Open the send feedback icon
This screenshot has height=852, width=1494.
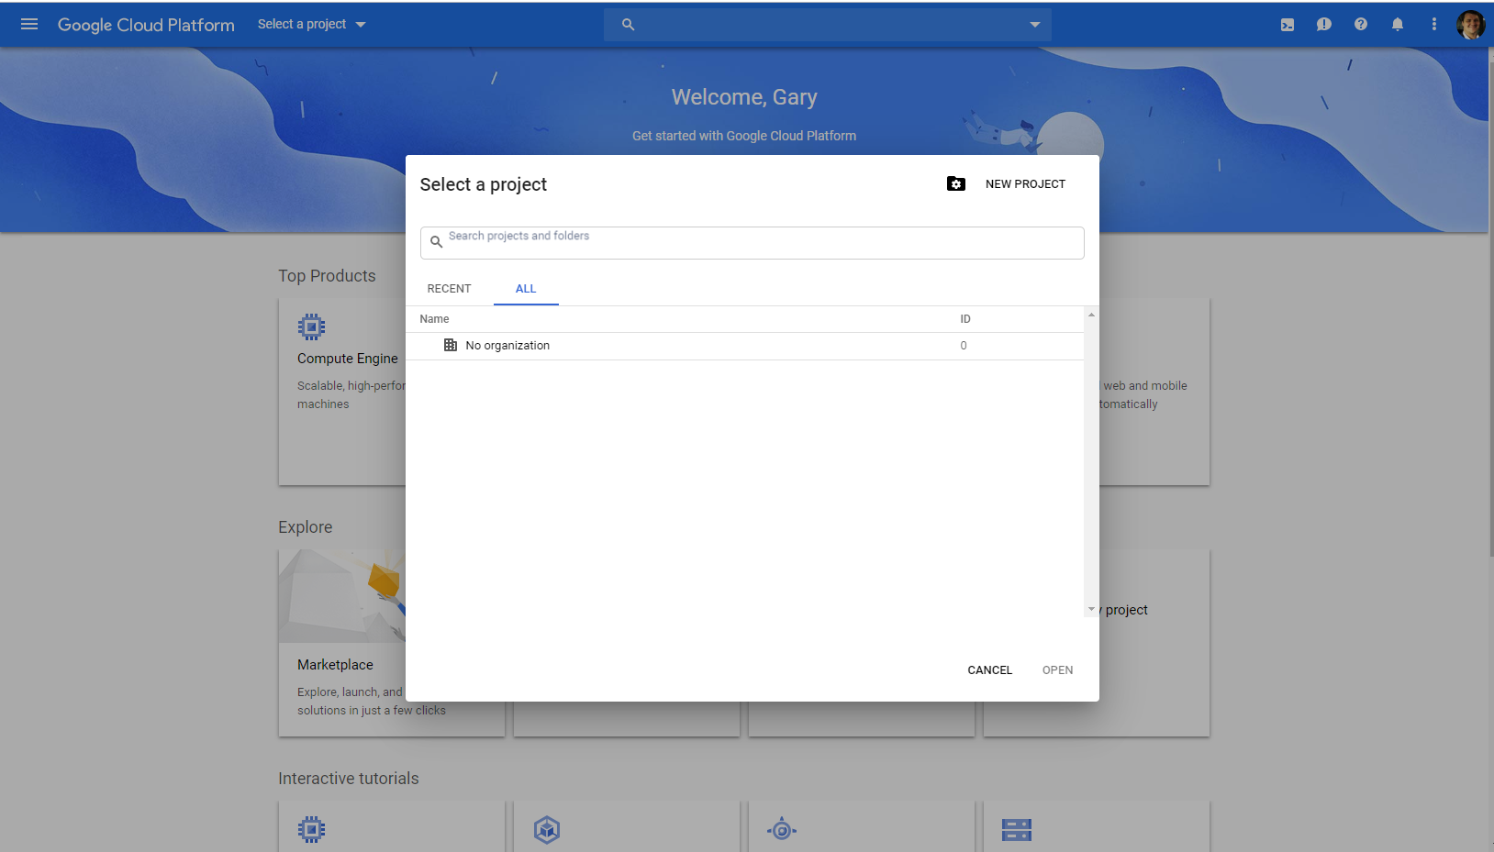(1324, 25)
